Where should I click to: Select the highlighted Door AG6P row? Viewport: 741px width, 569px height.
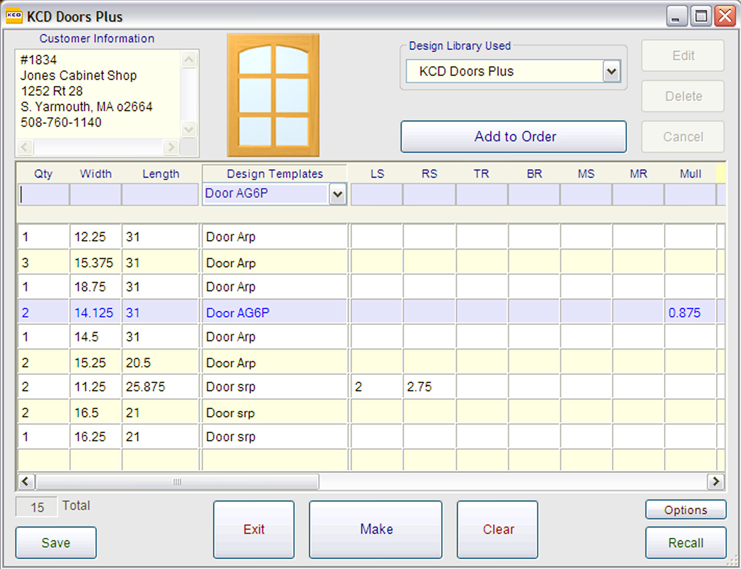click(x=237, y=312)
